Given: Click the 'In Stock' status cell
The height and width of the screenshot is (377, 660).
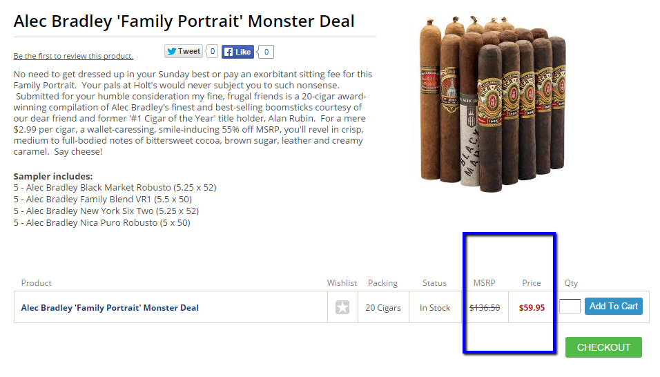Looking at the screenshot, I should coord(435,308).
